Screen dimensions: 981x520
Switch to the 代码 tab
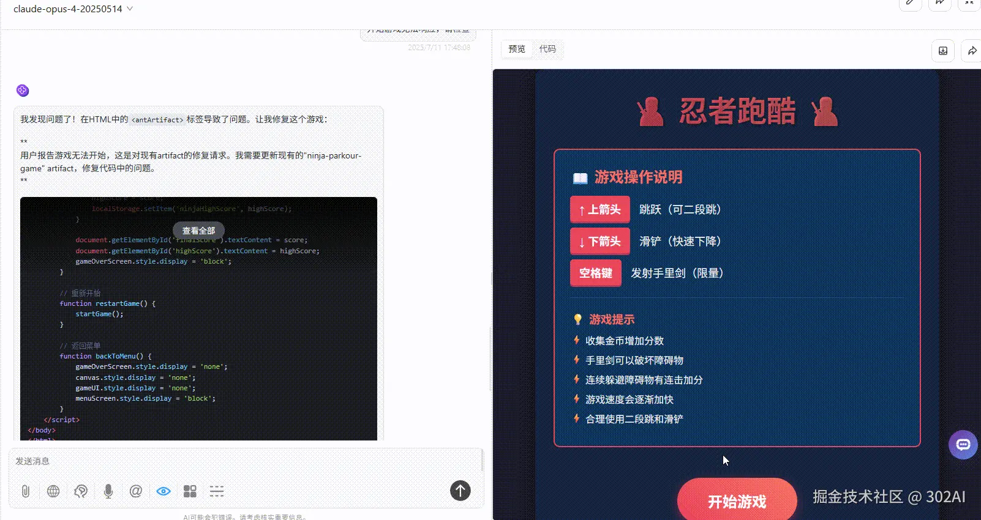pos(547,49)
